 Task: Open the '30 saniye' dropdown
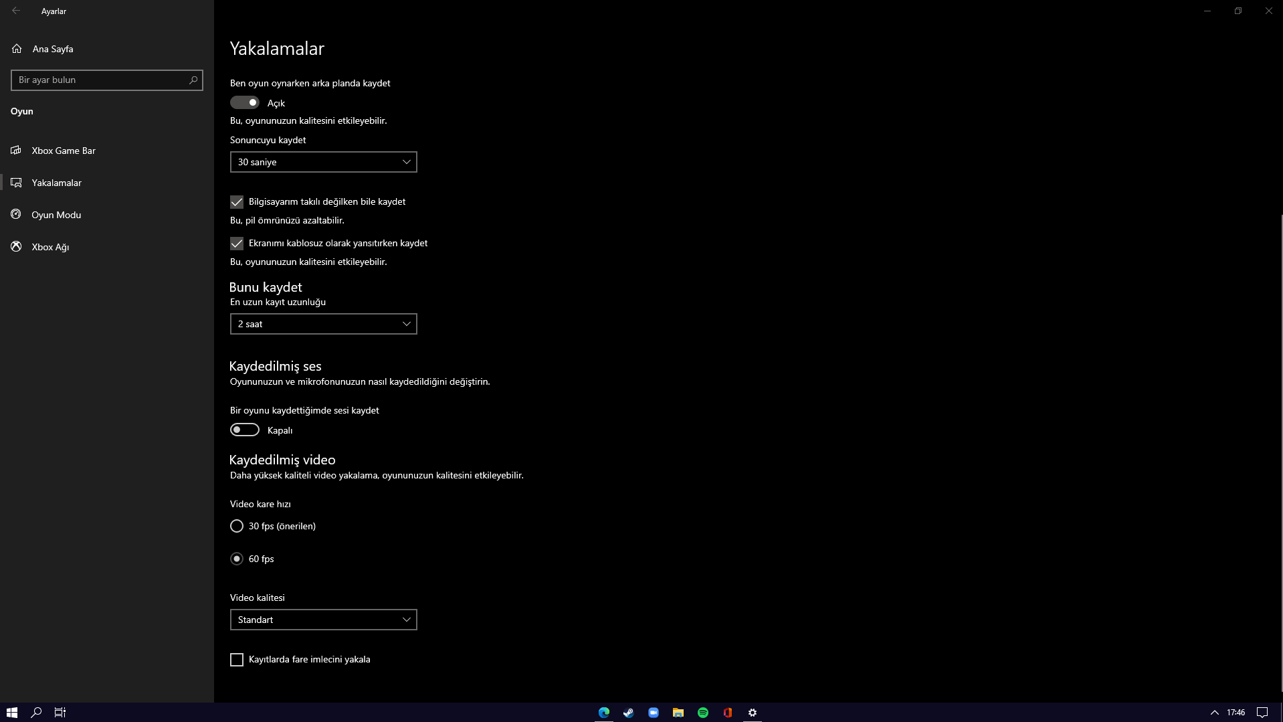[x=323, y=162]
